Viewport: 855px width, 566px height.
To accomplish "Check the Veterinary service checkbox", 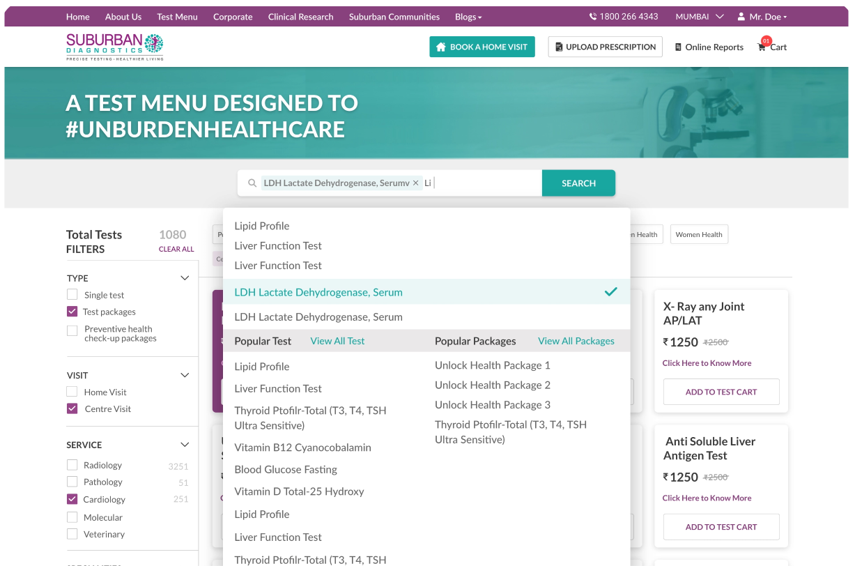I will pos(72,534).
